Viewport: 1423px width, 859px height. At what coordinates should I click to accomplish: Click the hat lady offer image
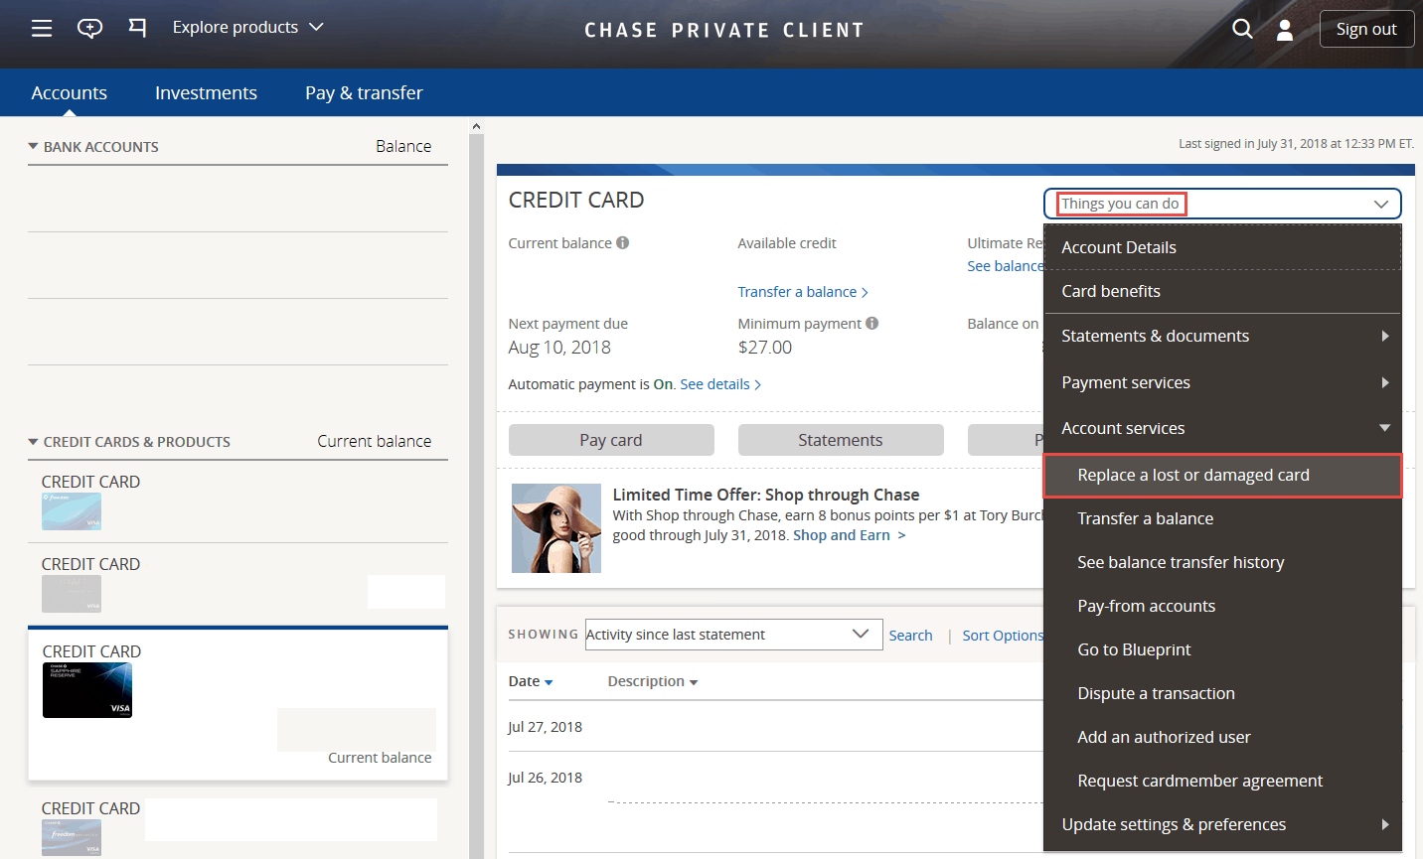(x=556, y=528)
